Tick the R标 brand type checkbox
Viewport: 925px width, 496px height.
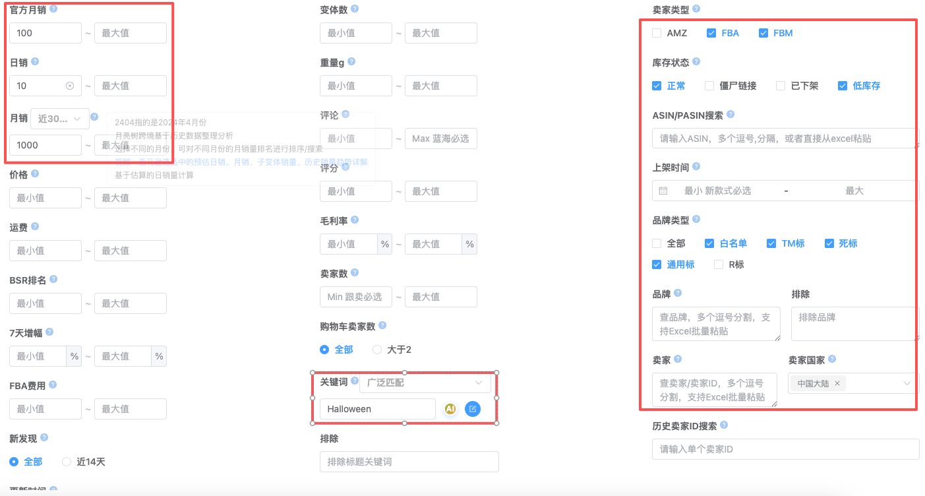pos(719,264)
